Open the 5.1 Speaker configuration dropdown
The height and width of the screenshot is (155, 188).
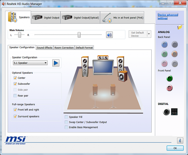pyautogui.click(x=30, y=63)
